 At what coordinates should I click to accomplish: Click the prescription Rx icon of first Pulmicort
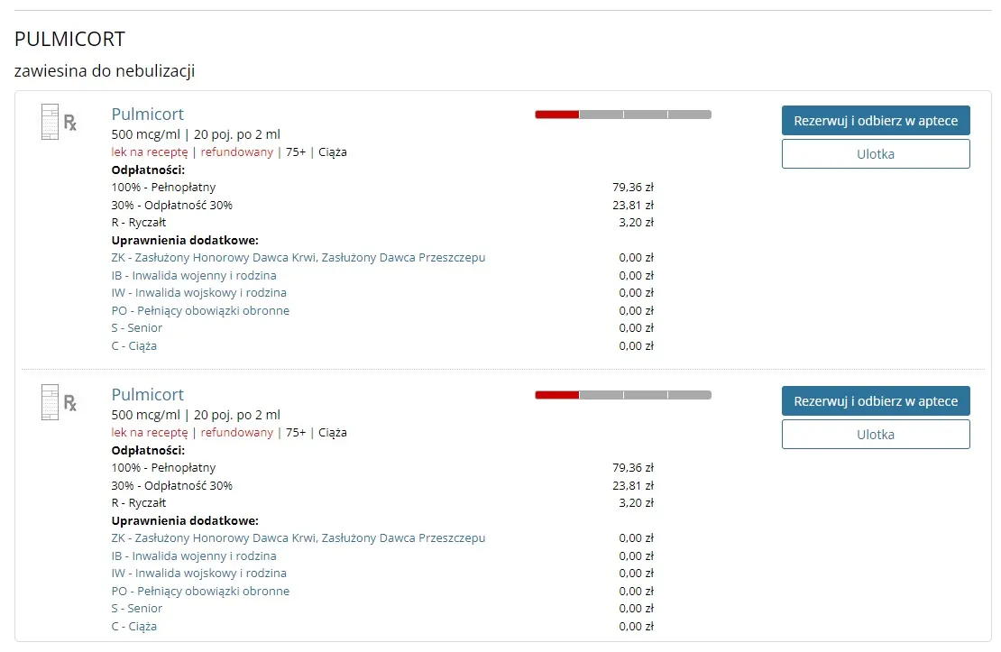pos(70,123)
